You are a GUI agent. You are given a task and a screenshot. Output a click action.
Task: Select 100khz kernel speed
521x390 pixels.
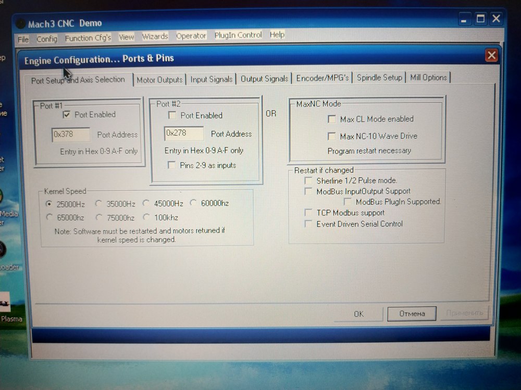click(146, 217)
